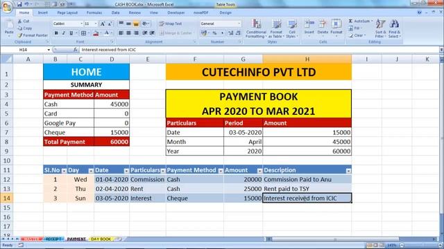
Task: Copy the selected cell
Action: [25, 28]
